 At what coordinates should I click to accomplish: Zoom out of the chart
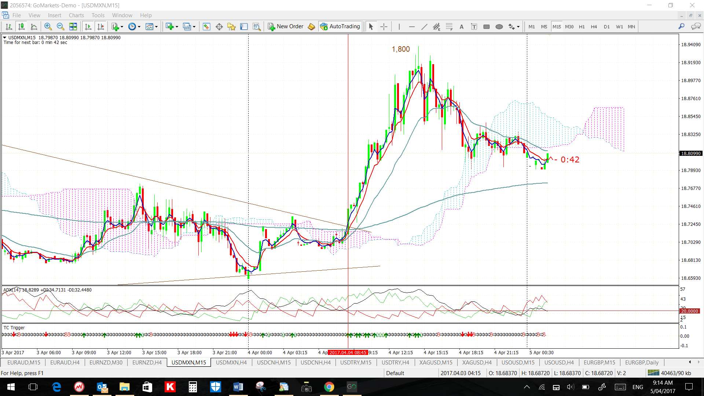coord(60,26)
